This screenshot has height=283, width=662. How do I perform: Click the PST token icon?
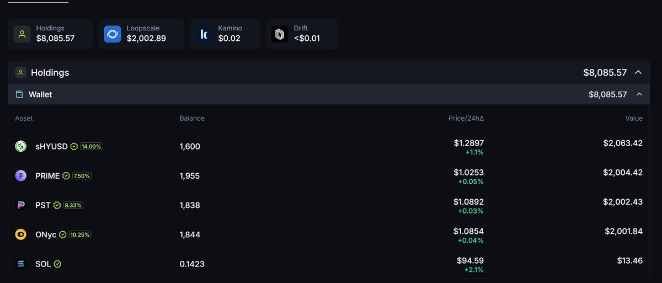click(x=20, y=205)
